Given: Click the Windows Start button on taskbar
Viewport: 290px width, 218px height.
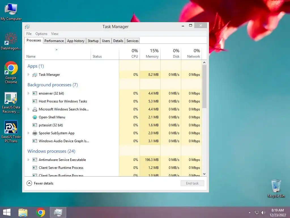Looking at the screenshot, I should (x=7, y=212).
